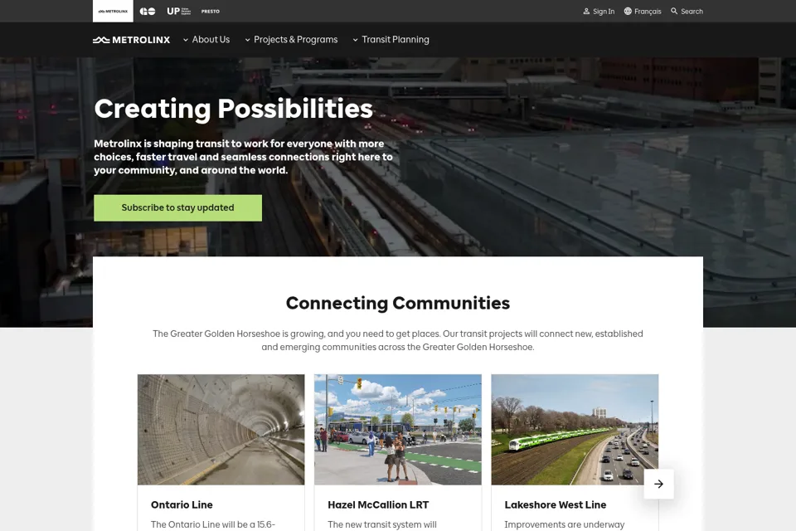
Task: Click text 'The new transit system will'
Action: tap(381, 524)
